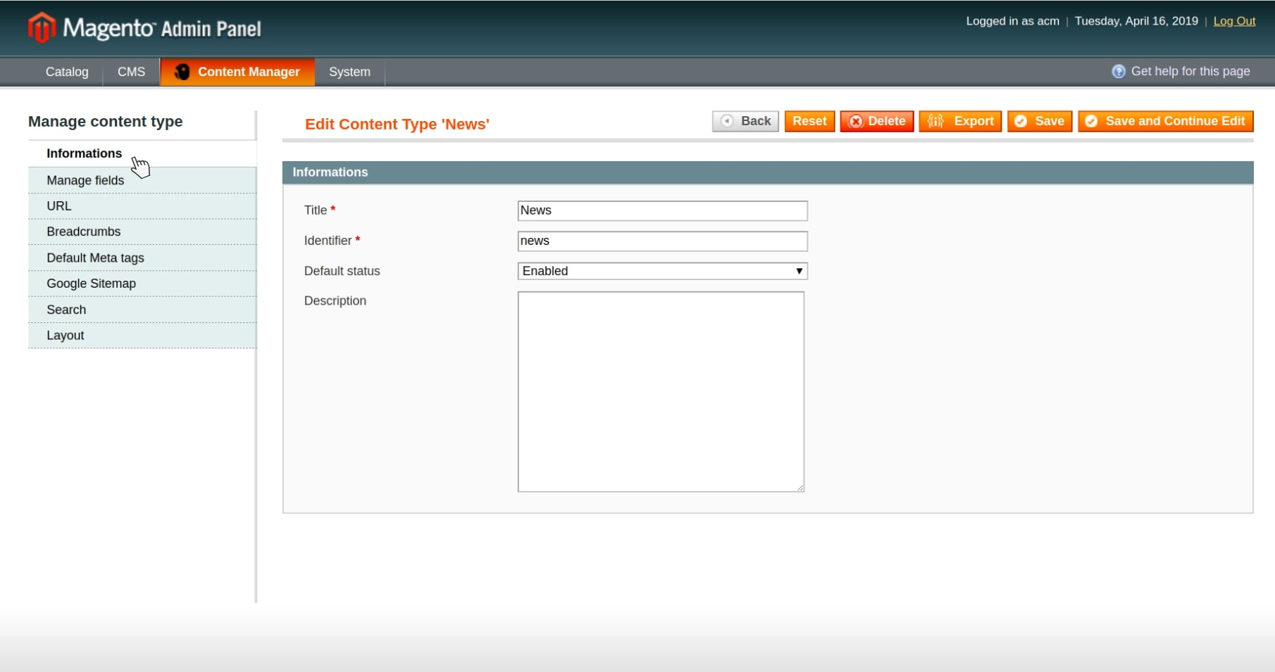Click into the Title input field
1275x672 pixels.
(662, 210)
